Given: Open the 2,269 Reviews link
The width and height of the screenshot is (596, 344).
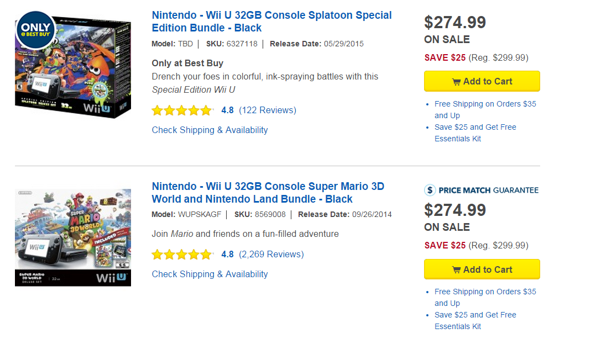Looking at the screenshot, I should [271, 255].
